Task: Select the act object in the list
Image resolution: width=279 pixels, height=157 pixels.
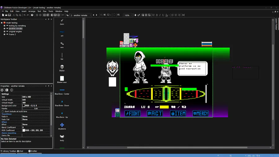Action: point(62,34)
